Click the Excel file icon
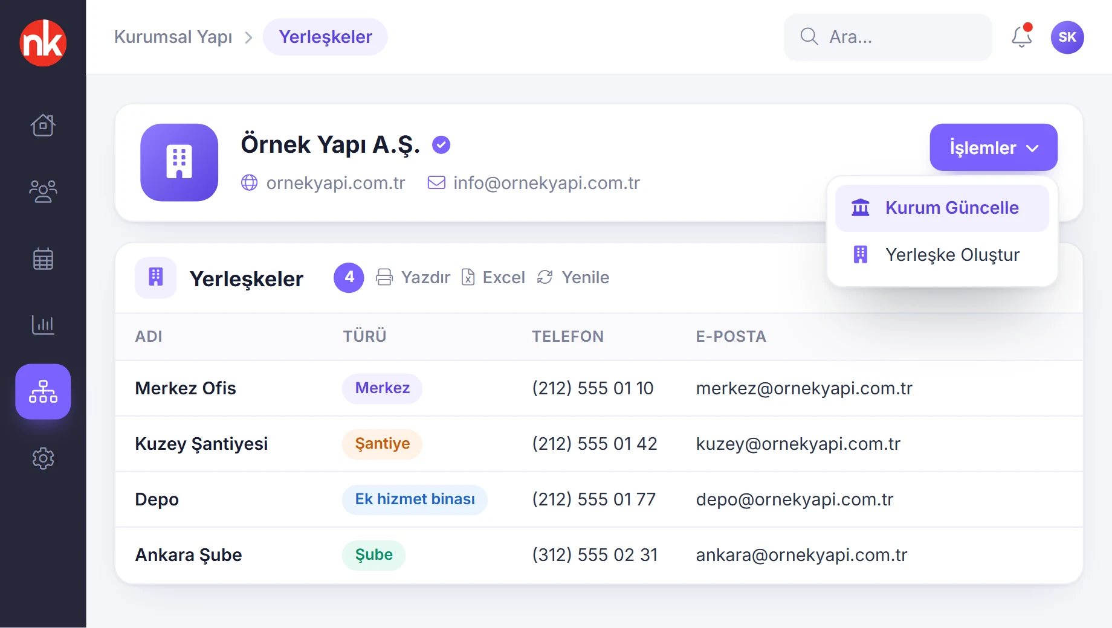 pos(468,277)
